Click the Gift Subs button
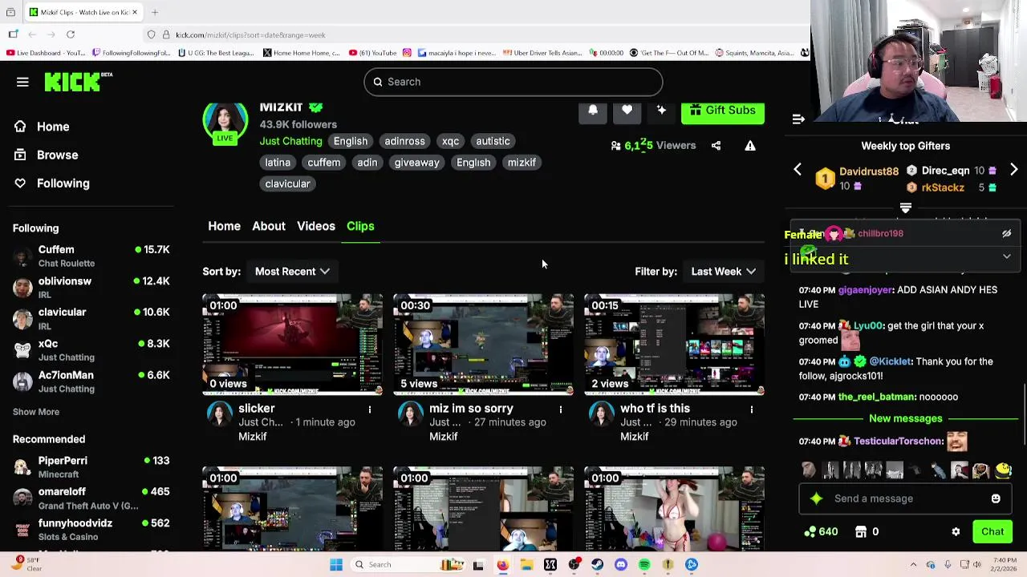Image resolution: width=1027 pixels, height=577 pixels. tap(723, 111)
